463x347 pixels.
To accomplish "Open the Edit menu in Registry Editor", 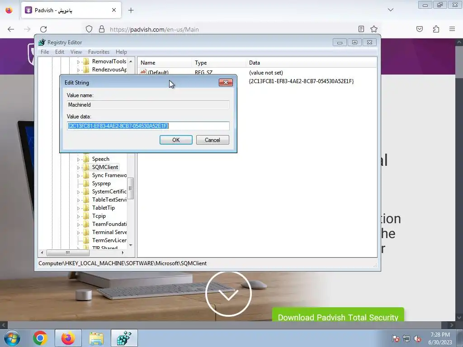I will 60,52.
